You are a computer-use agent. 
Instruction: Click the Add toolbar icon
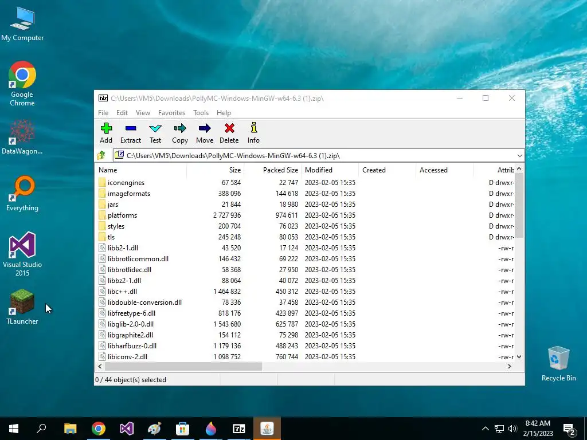click(106, 133)
